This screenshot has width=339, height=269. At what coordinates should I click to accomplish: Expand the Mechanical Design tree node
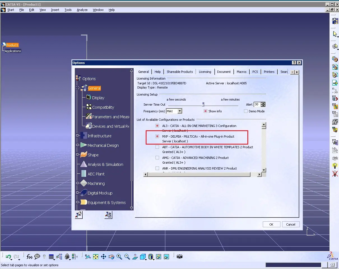(x=78, y=145)
